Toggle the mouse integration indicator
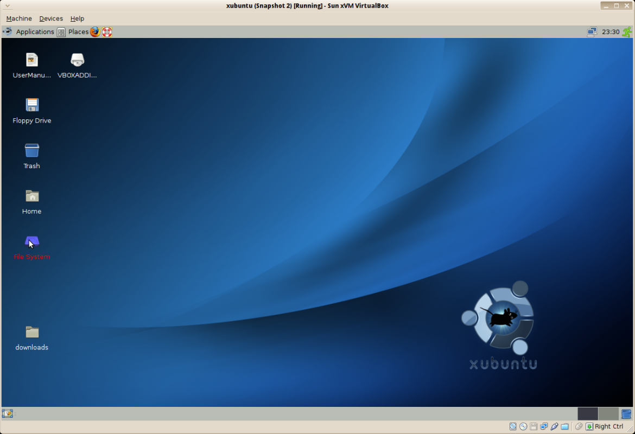The height and width of the screenshot is (434, 635). (579, 426)
